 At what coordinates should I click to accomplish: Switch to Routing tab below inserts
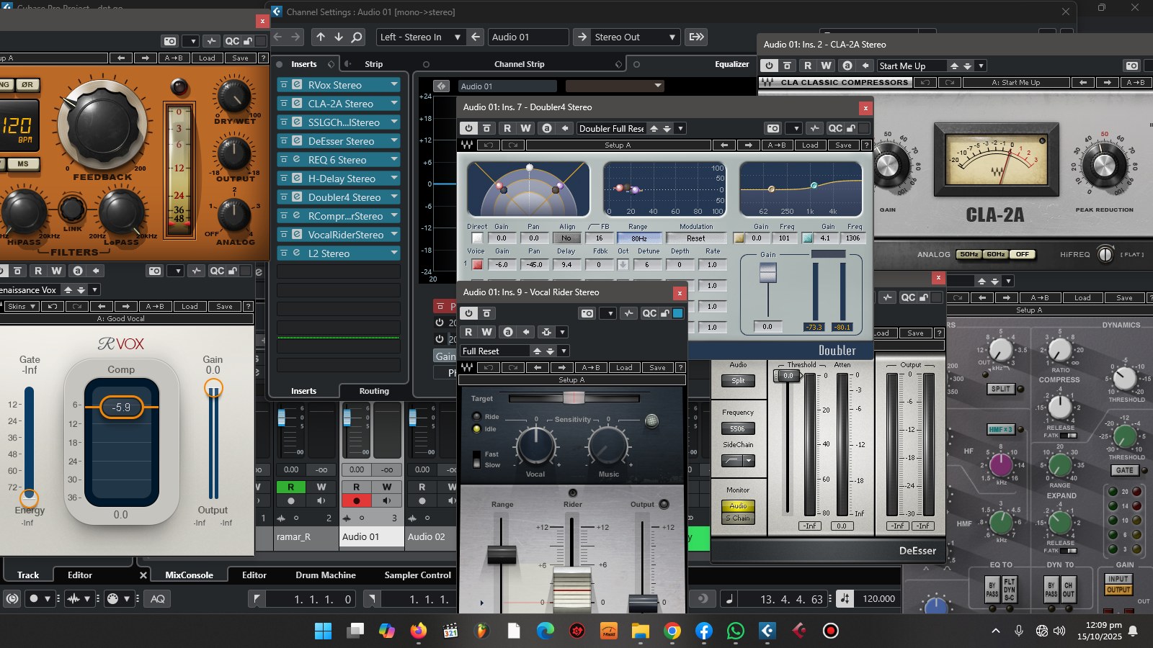pos(374,391)
